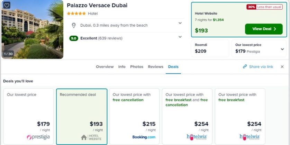Open the Reviews tab
This screenshot has height=145, width=290.
pos(155,67)
